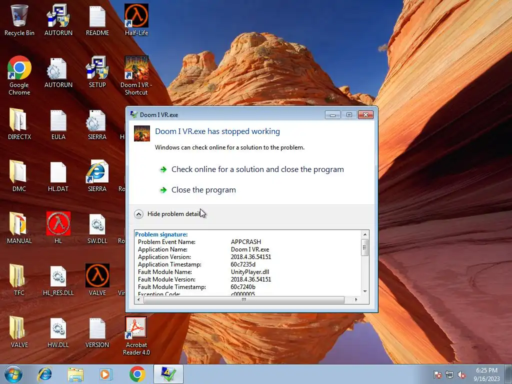Open Google Chrome from the taskbar

137,374
